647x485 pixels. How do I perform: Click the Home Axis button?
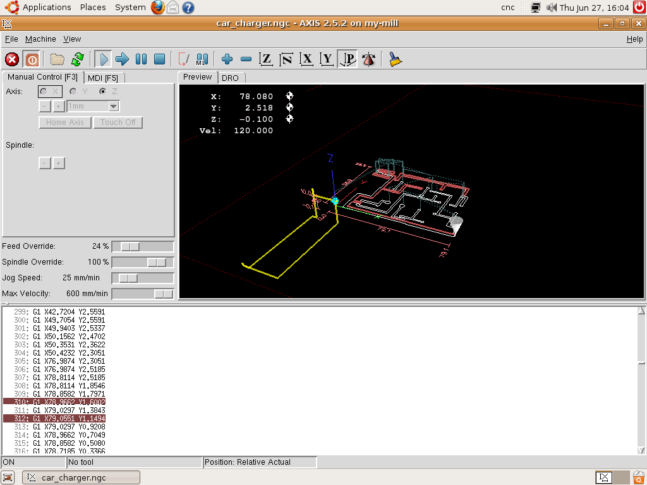click(x=65, y=123)
